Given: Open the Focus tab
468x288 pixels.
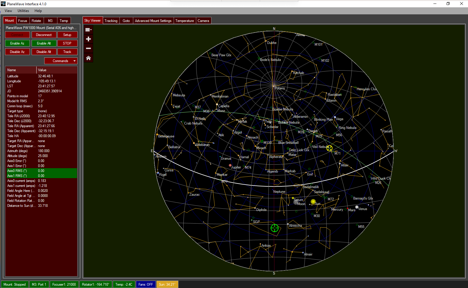Looking at the screenshot, I should (x=23, y=21).
